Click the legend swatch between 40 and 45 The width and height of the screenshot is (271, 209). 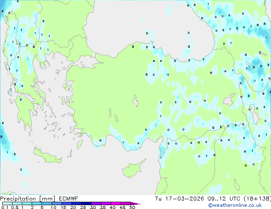click(116, 203)
